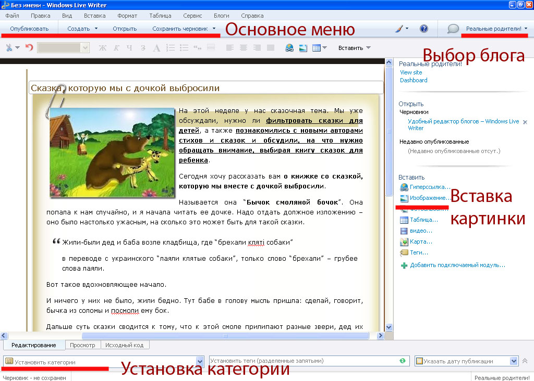Screen dimensions: 534x381
Task: Click the Опубликовать button
Action: [29, 29]
